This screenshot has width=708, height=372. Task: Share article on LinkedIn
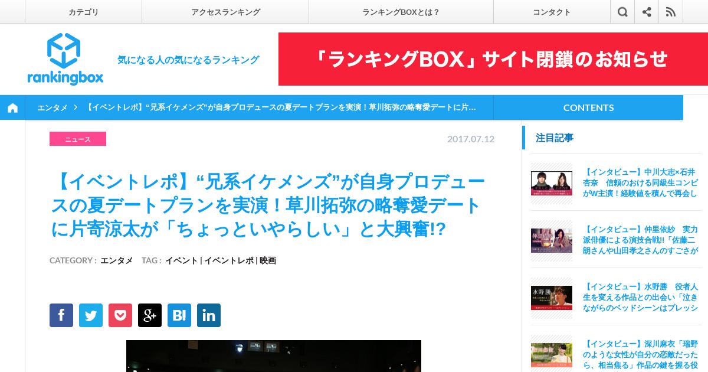tap(209, 315)
